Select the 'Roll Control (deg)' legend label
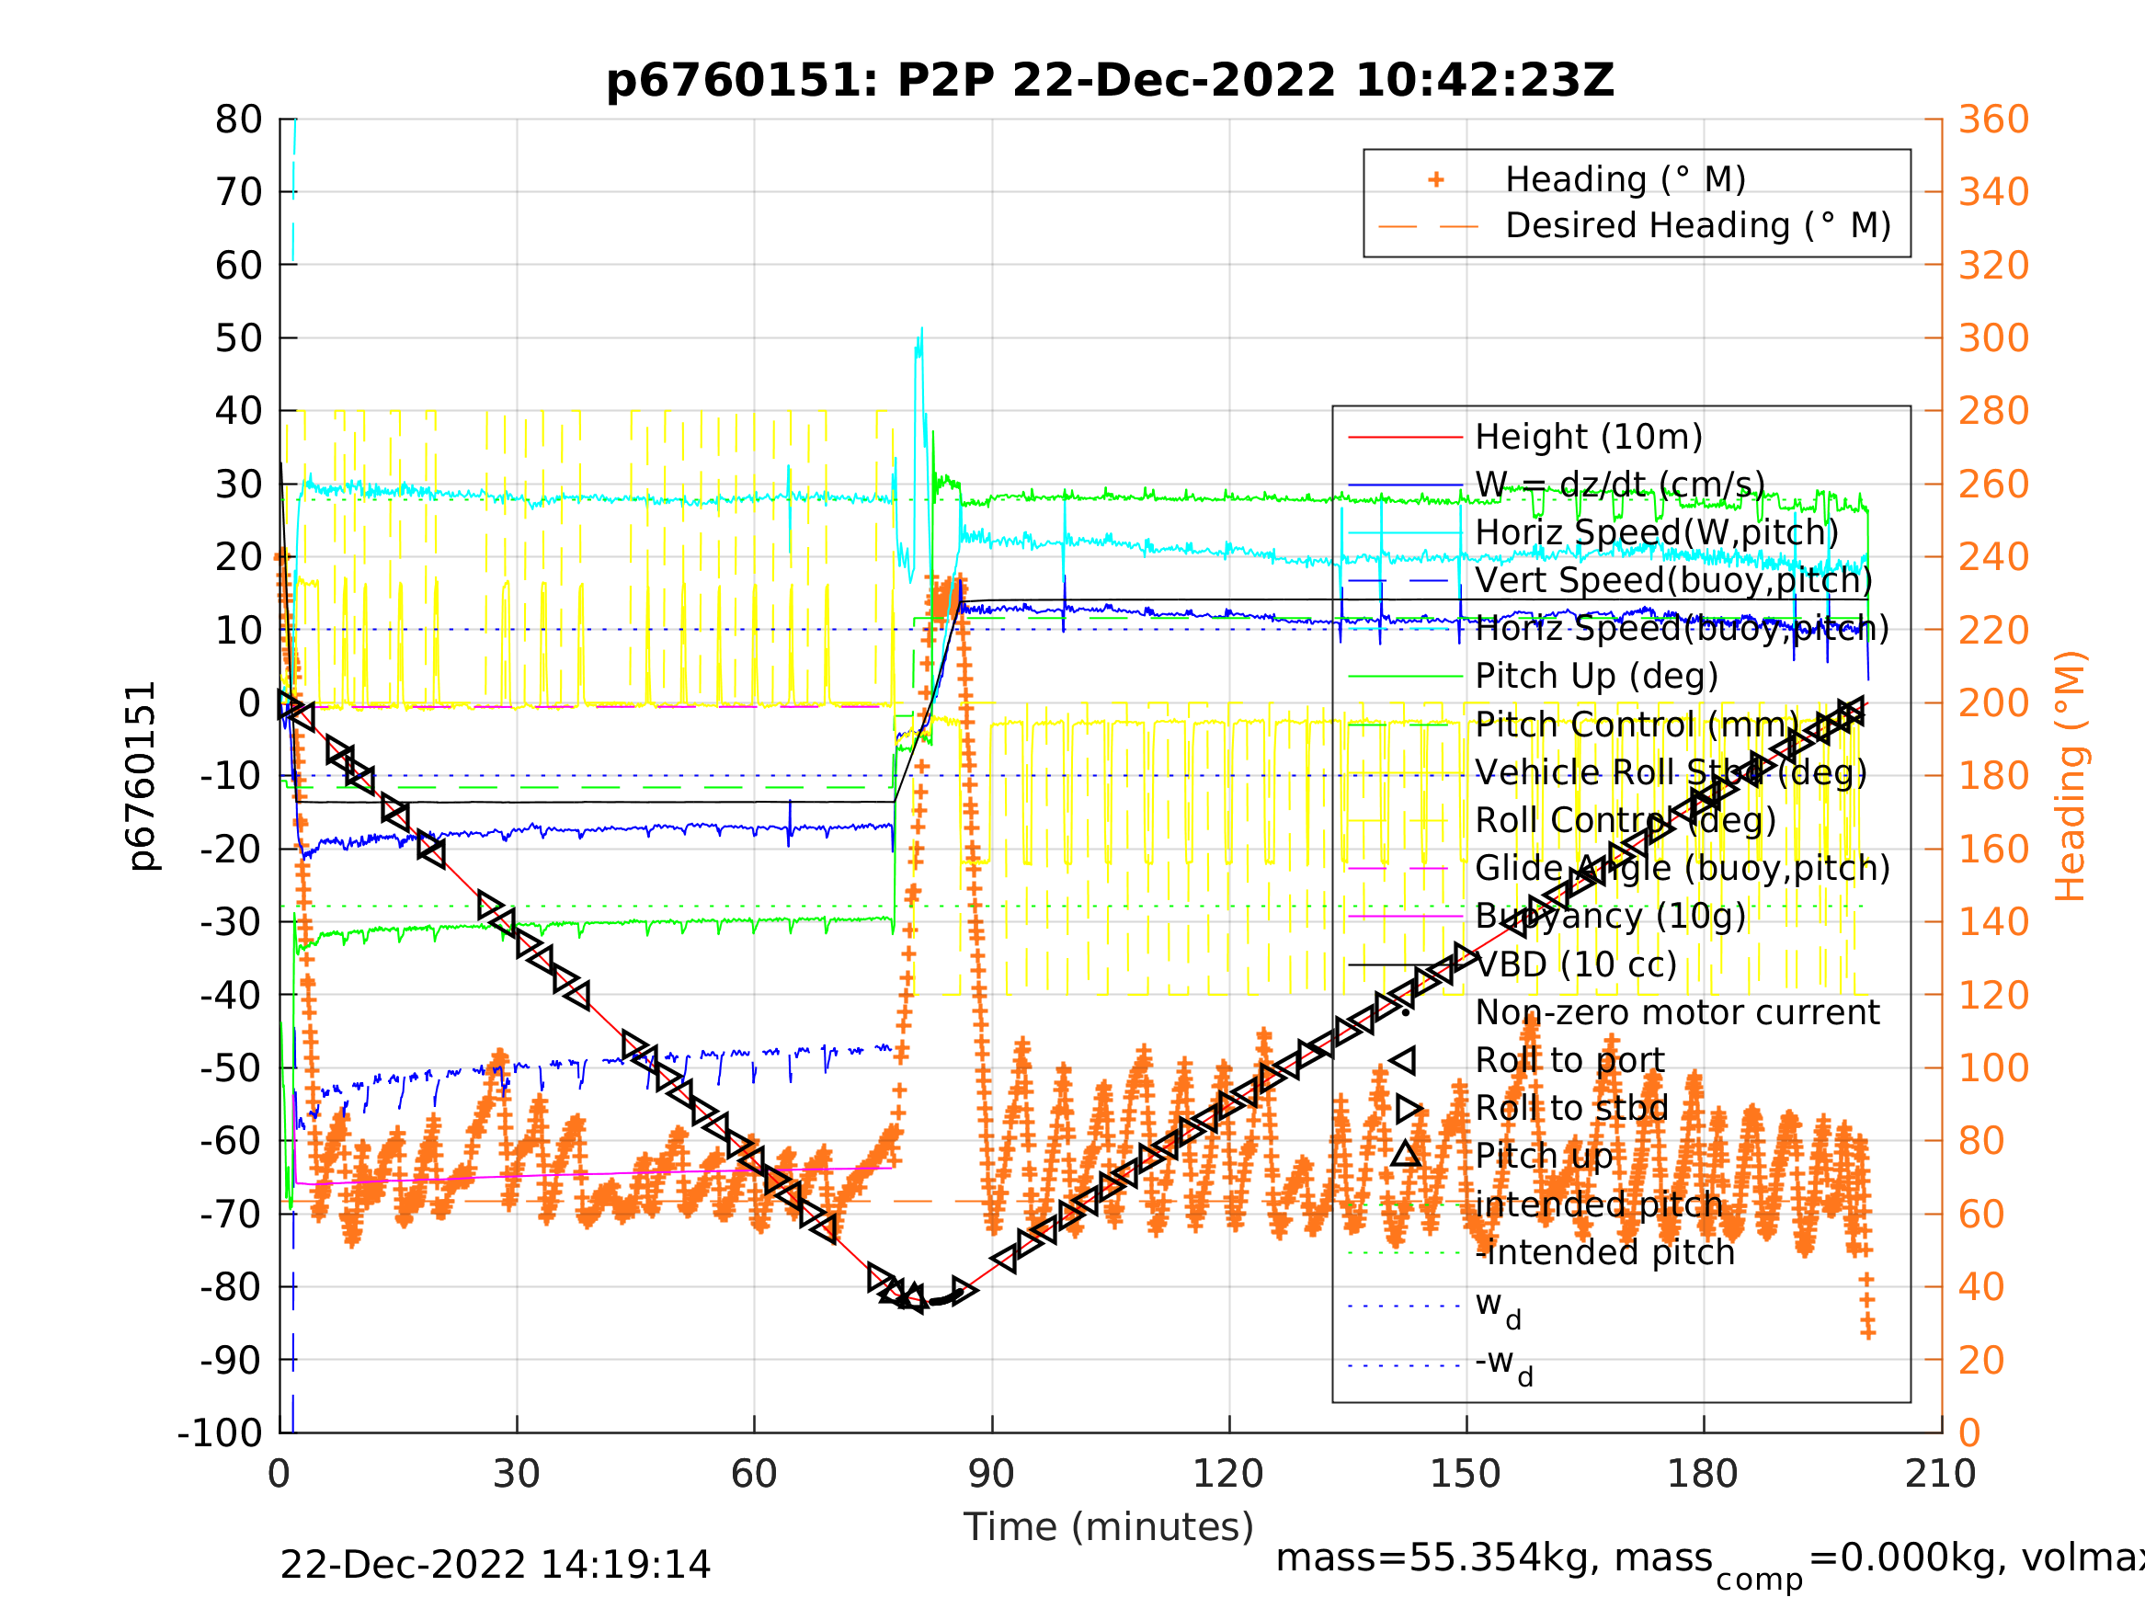The width and height of the screenshot is (2145, 1609). click(1626, 820)
